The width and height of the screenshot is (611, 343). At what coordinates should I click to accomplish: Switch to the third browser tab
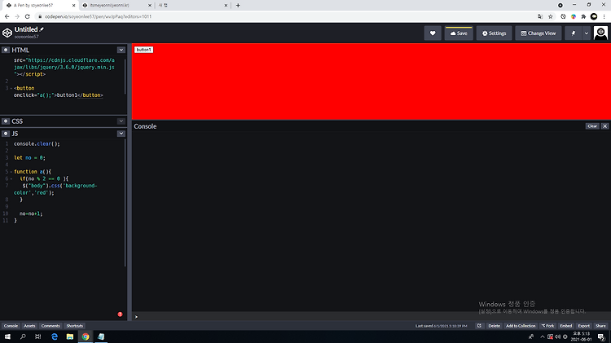(x=192, y=6)
